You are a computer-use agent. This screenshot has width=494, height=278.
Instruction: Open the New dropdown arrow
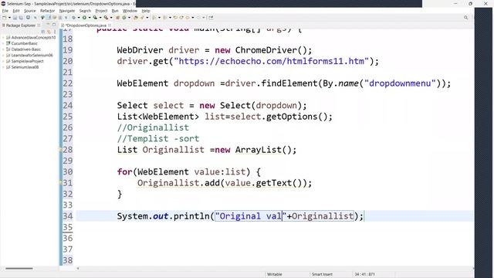click(x=9, y=18)
